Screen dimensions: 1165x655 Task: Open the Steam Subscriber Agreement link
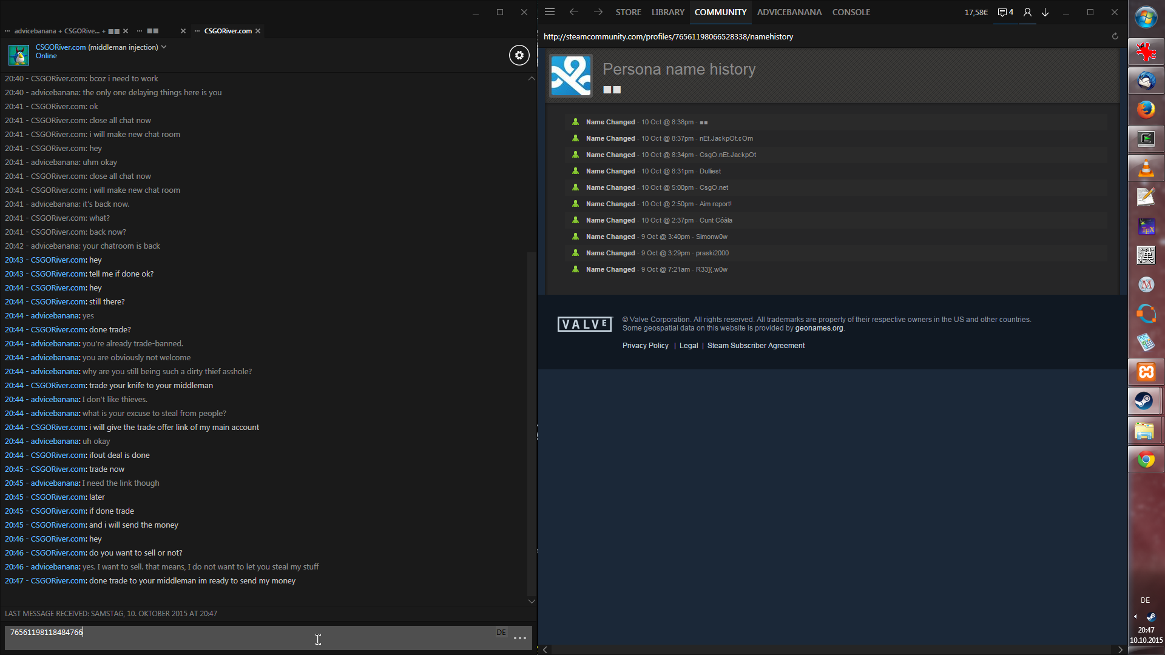click(x=755, y=346)
